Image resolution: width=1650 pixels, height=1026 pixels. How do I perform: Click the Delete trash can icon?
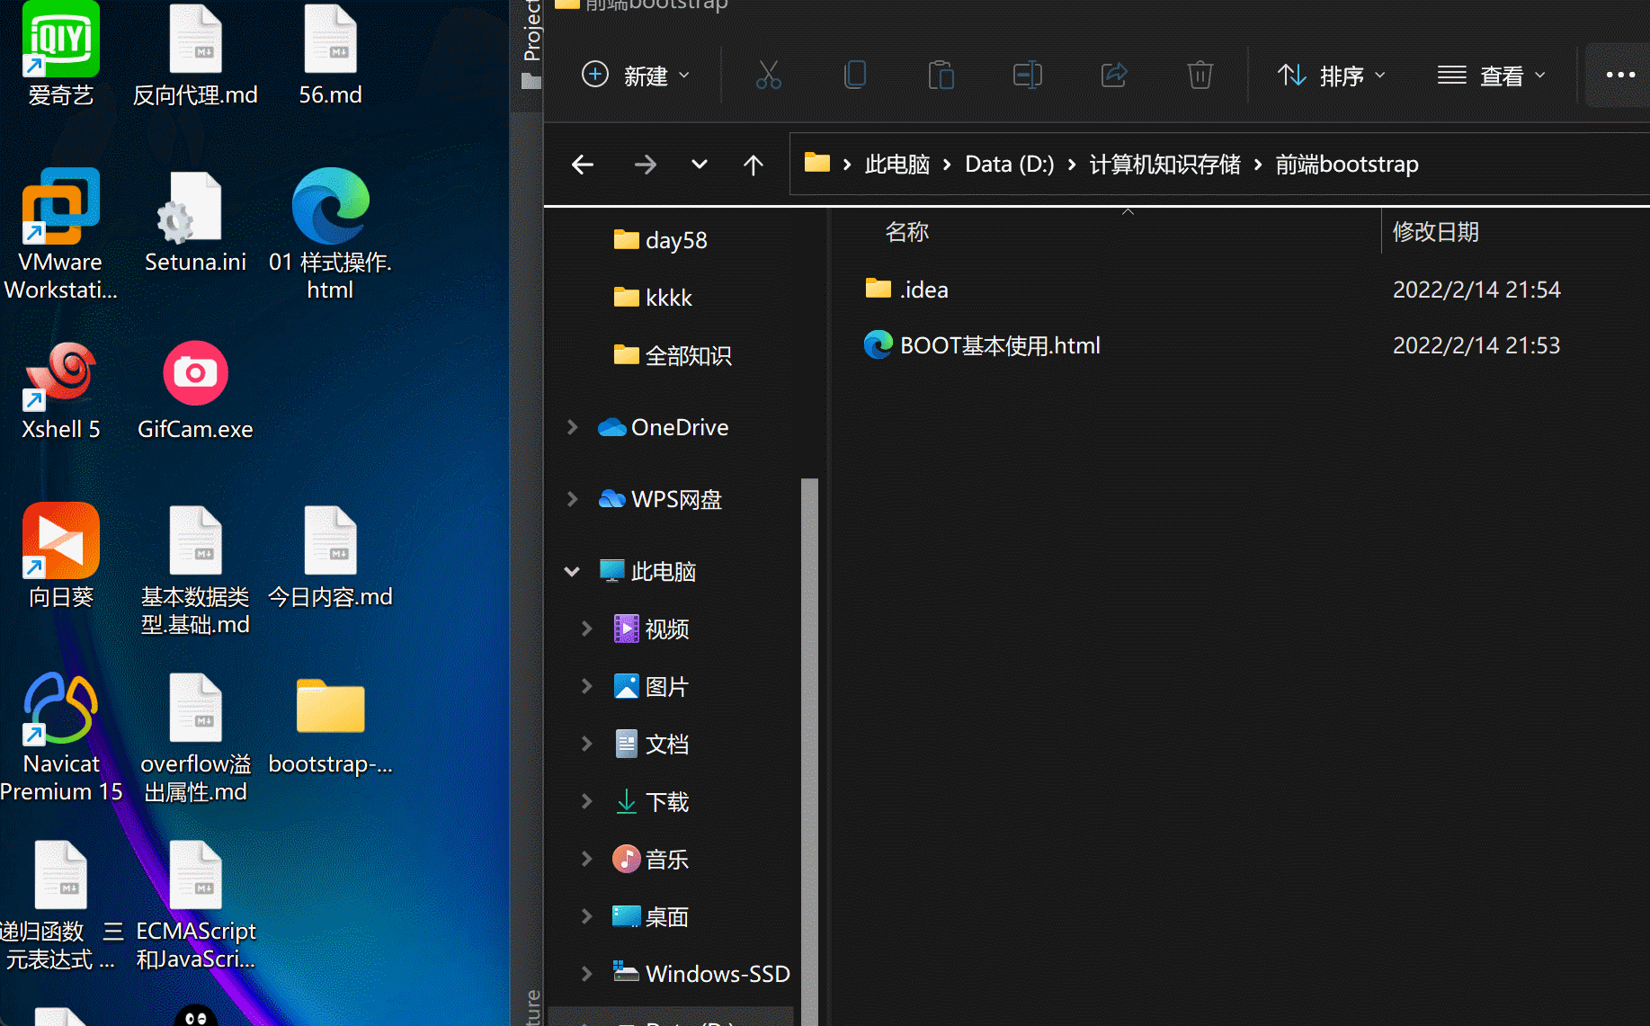pyautogui.click(x=1200, y=76)
